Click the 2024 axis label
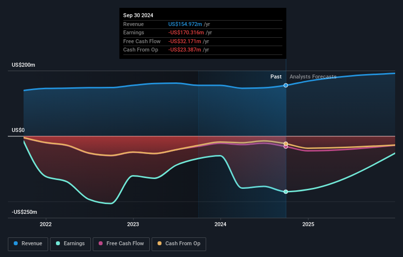 pos(220,224)
